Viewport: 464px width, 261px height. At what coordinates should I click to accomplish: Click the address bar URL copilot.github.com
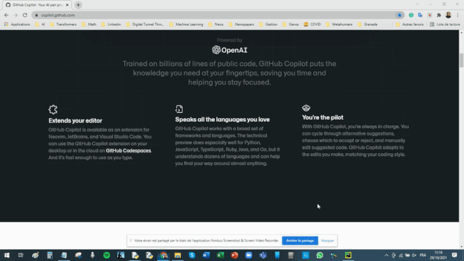click(57, 15)
